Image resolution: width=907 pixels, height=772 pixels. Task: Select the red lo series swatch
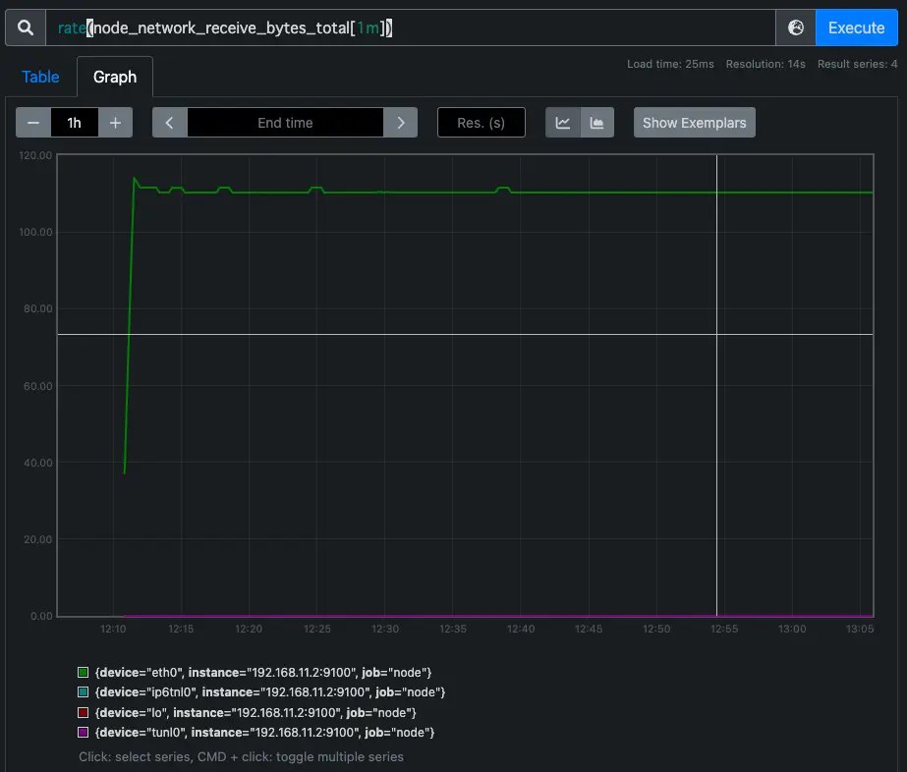83,712
